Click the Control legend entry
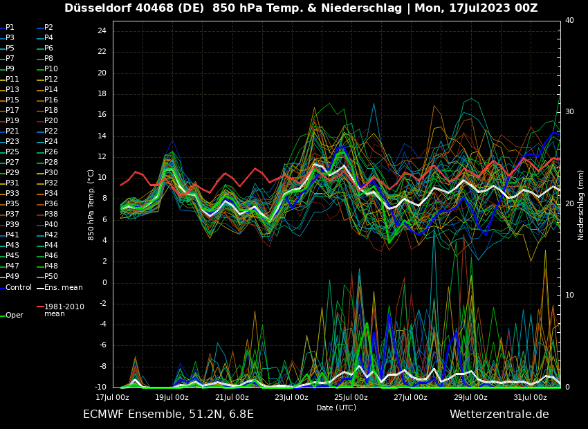This screenshot has width=588, height=429. (x=19, y=287)
